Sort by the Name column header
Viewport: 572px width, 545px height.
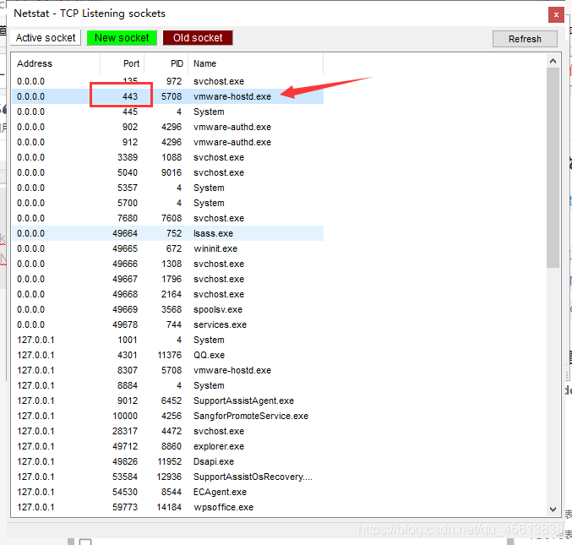click(x=256, y=63)
